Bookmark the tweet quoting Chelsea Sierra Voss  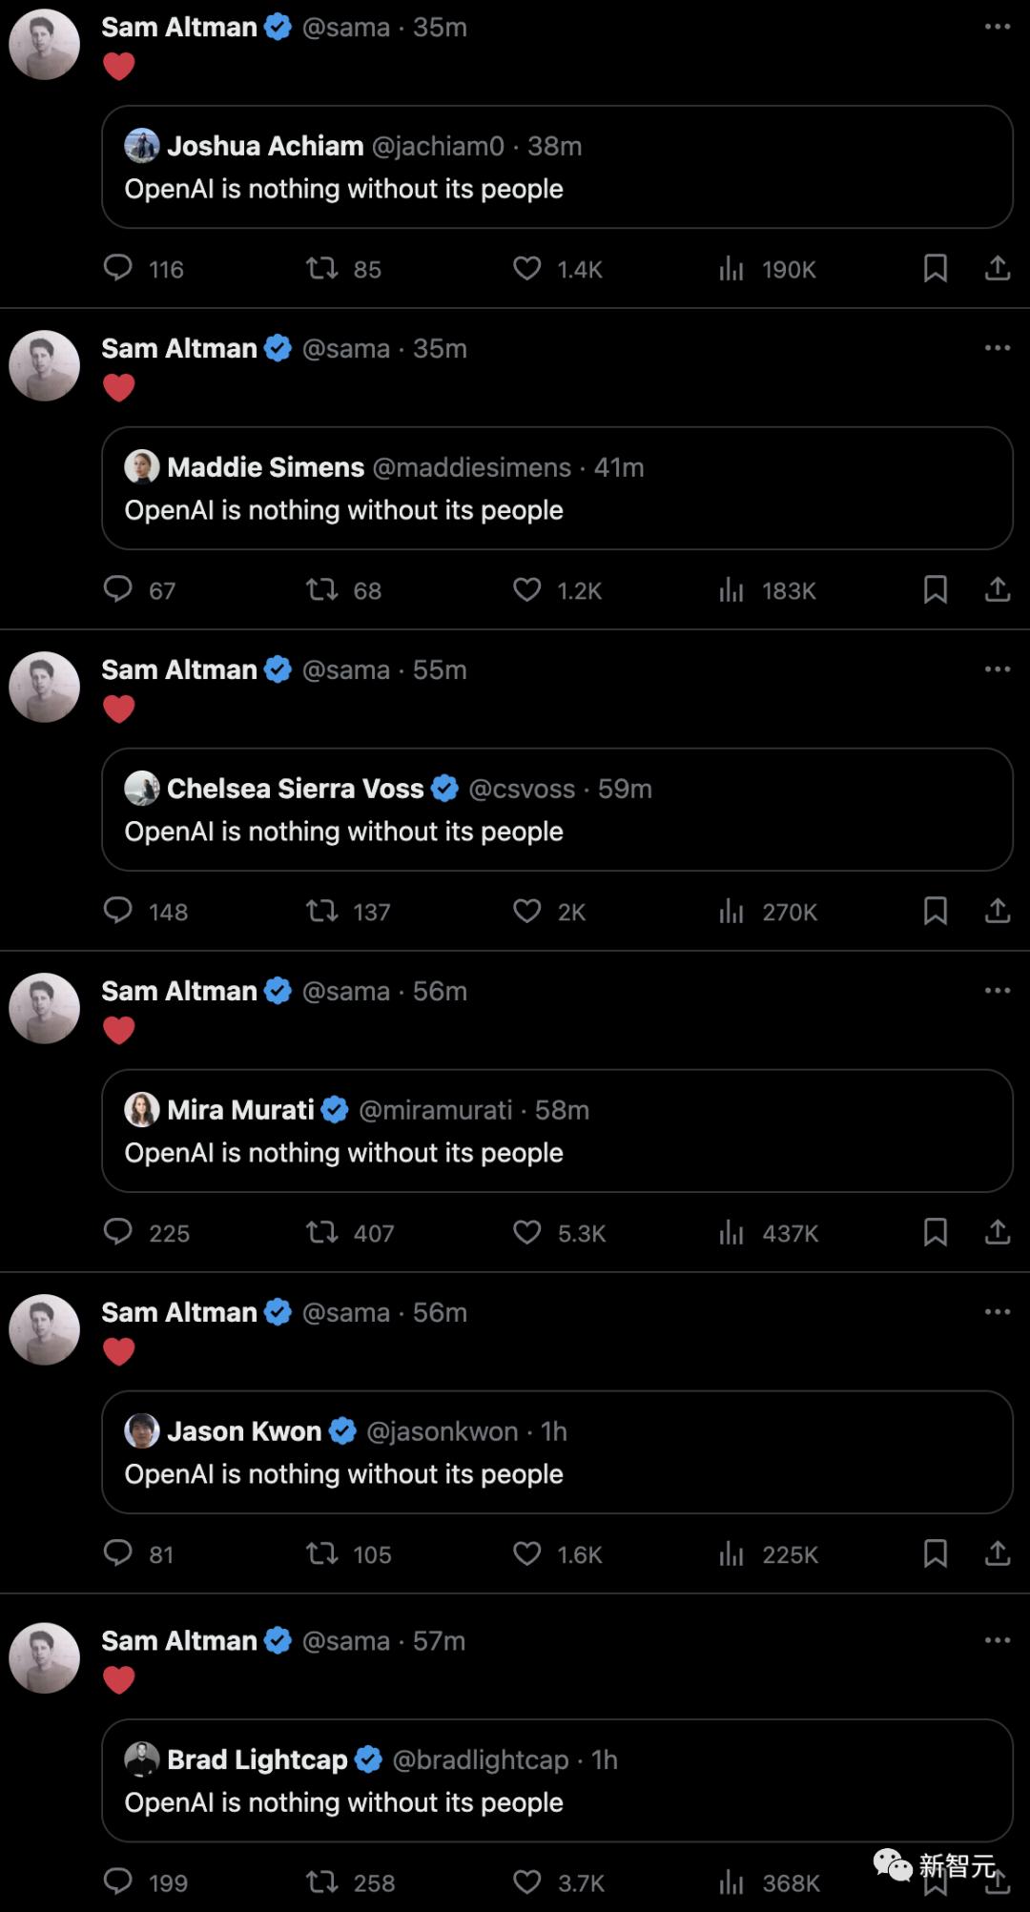(935, 912)
